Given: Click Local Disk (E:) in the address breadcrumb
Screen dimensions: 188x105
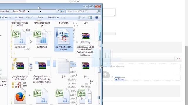Looking at the screenshot, I should 20,11.
